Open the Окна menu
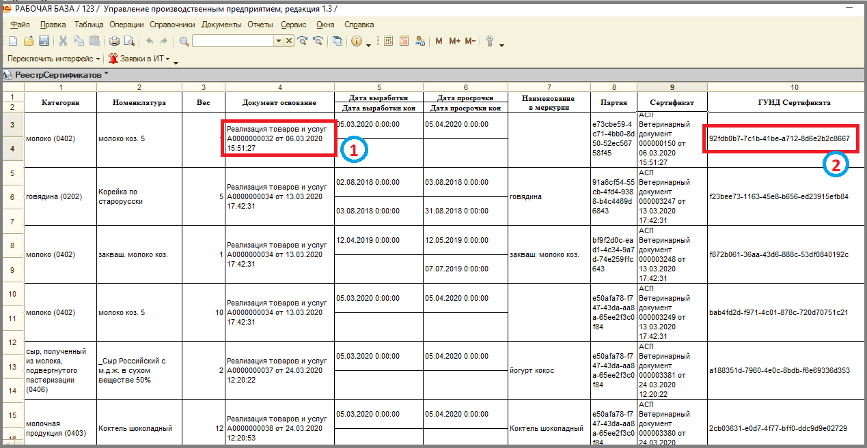Image resolution: width=867 pixels, height=448 pixels. coord(325,25)
